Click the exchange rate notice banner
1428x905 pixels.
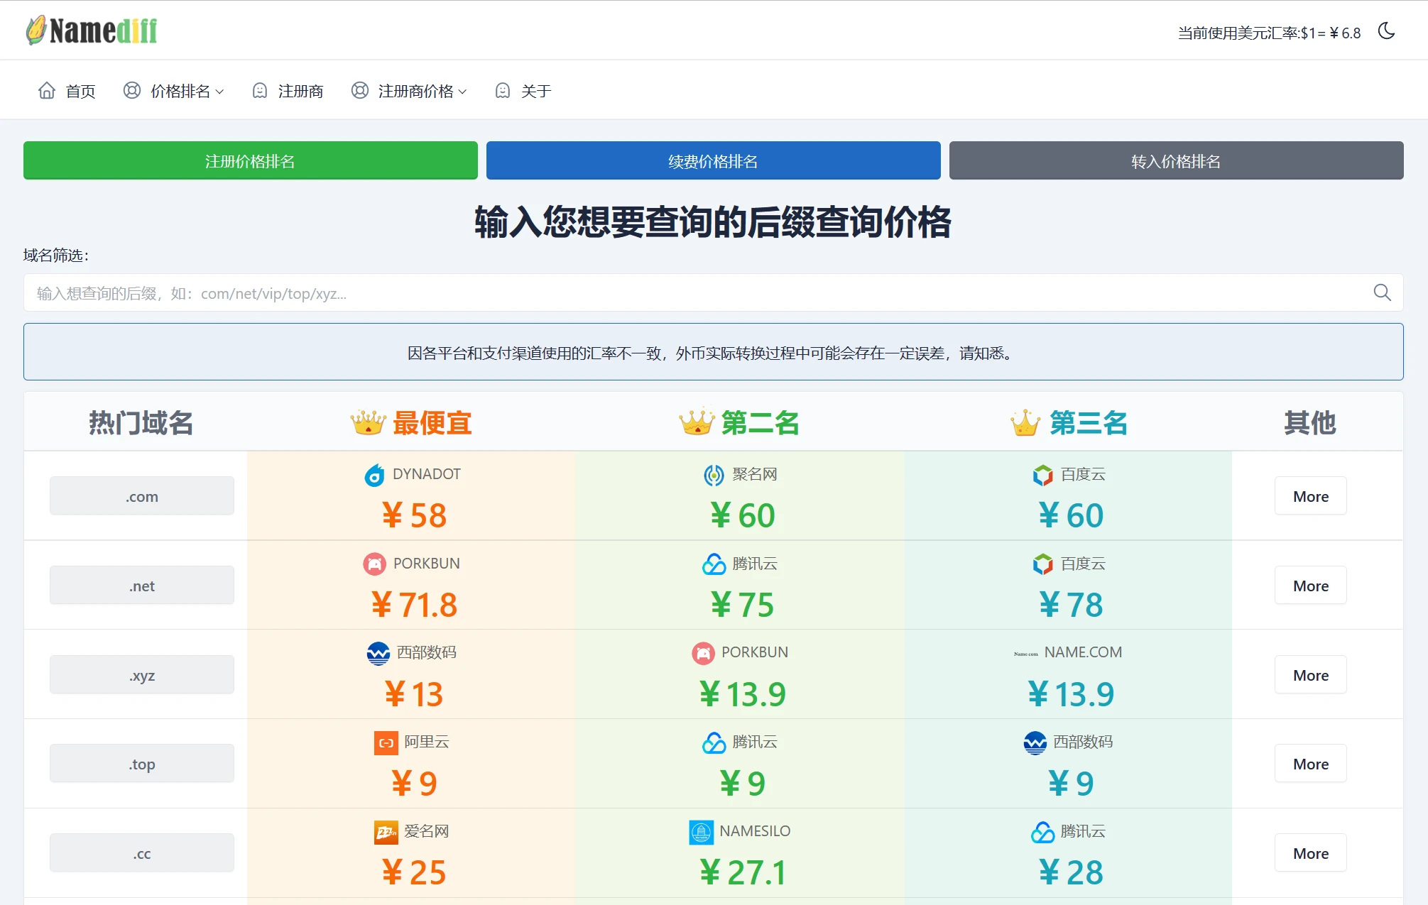click(x=714, y=352)
